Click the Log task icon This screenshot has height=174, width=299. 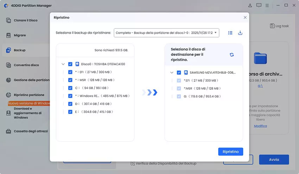pos(272,26)
